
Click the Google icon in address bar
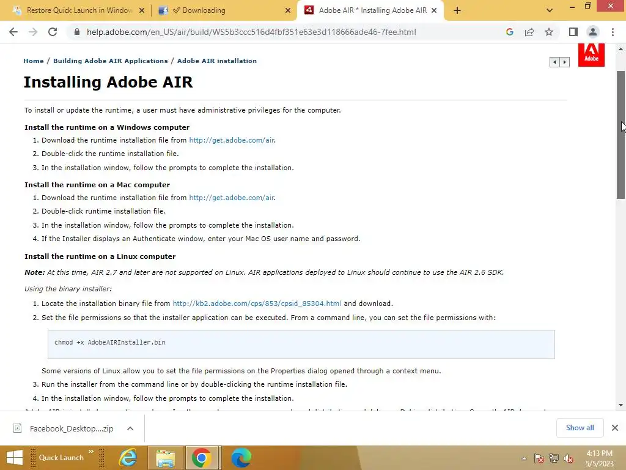tap(509, 32)
